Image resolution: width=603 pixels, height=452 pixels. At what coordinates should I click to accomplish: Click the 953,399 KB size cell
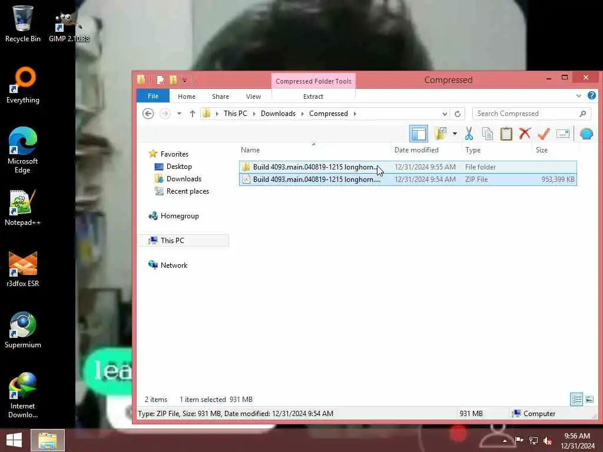coord(558,180)
